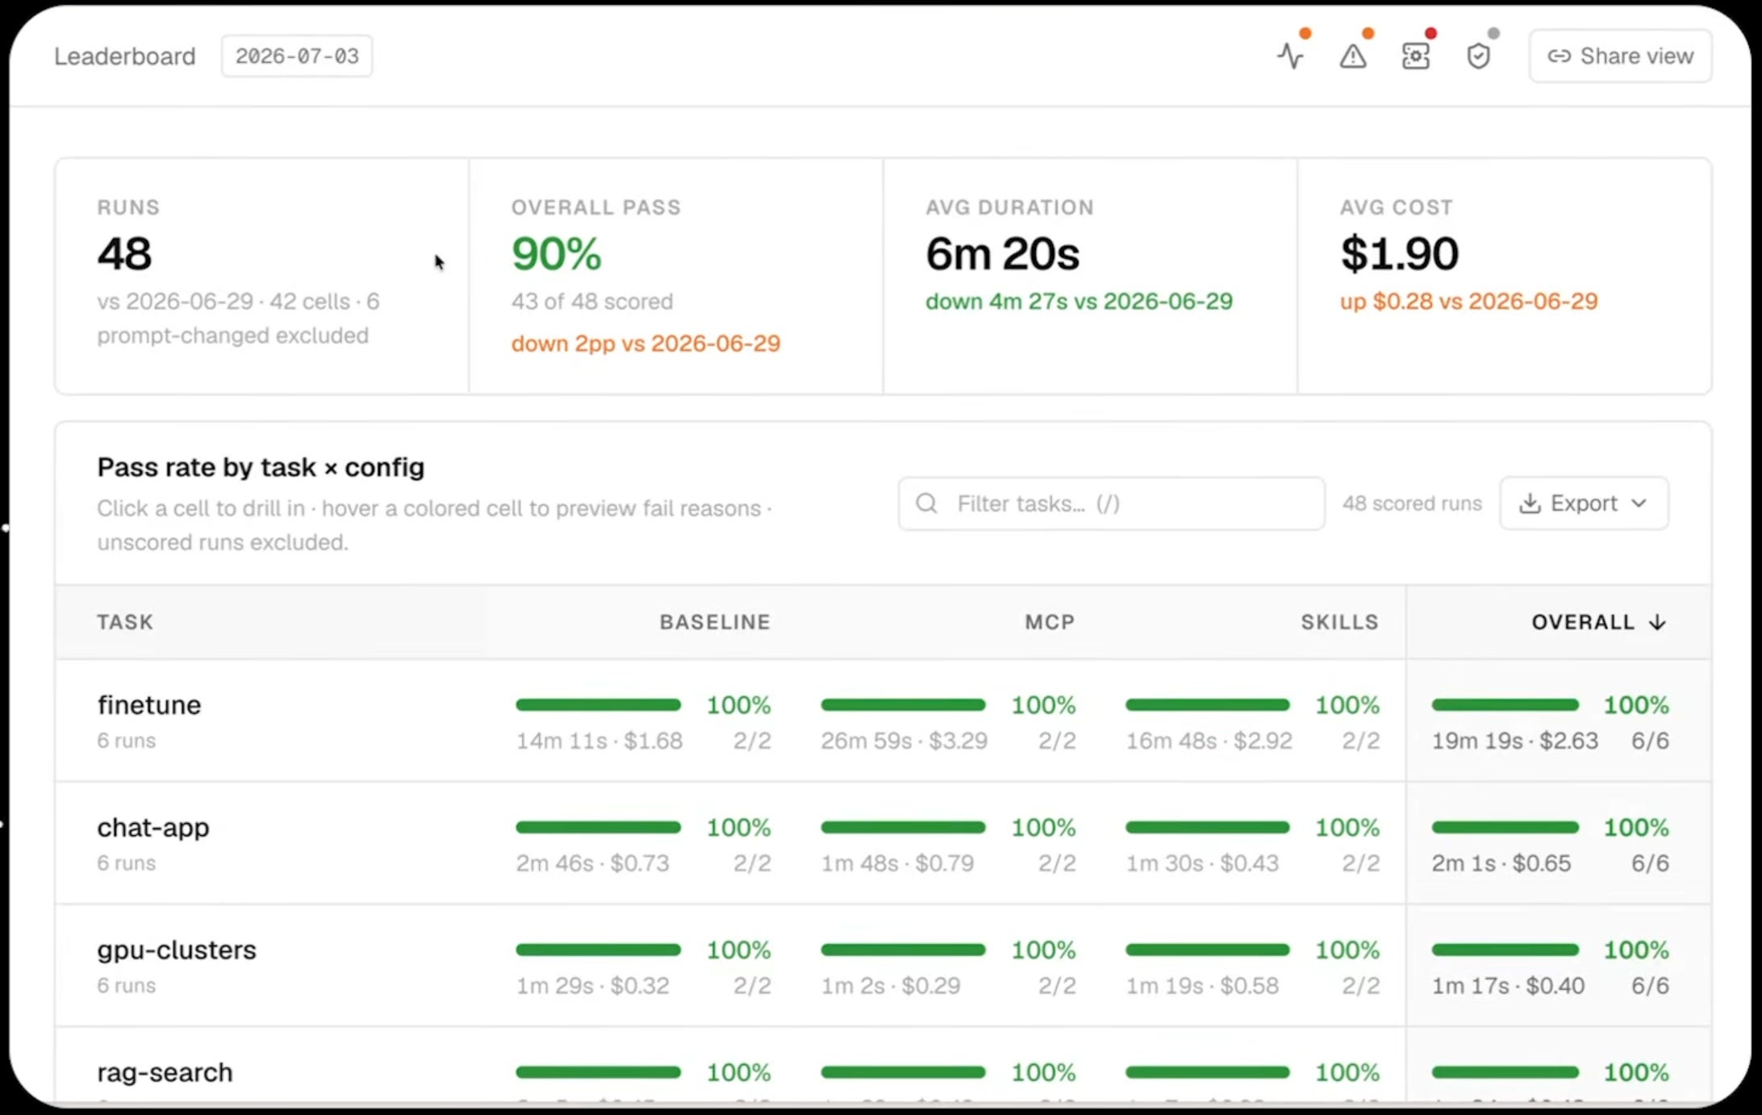
Task: Drill into gpu-clusters MCP 100% cell
Action: pos(948,966)
